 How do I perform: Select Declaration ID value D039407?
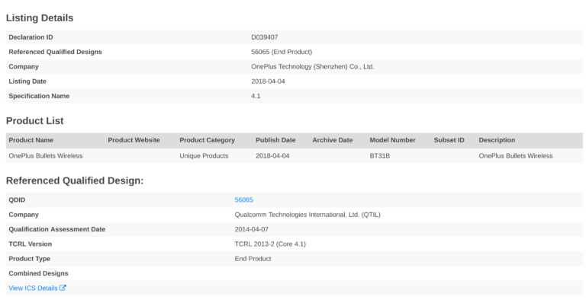[x=264, y=37]
